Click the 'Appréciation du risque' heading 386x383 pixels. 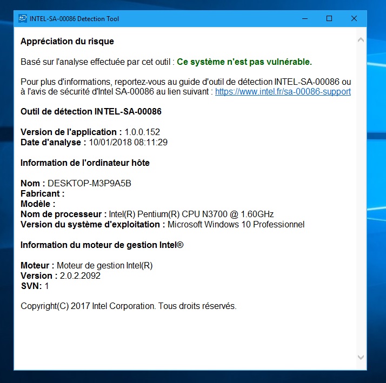(x=67, y=42)
